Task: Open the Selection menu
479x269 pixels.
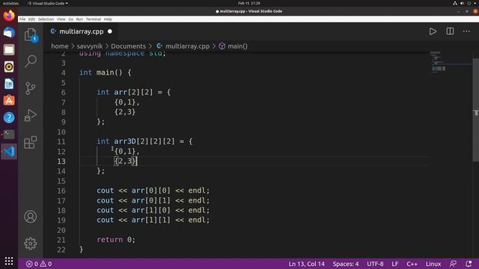Action: coord(46,19)
